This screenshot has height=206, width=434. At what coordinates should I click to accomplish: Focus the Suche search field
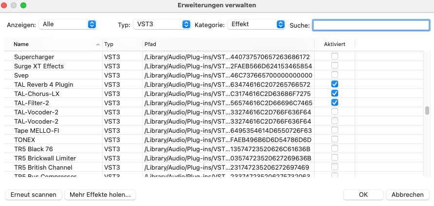click(371, 25)
